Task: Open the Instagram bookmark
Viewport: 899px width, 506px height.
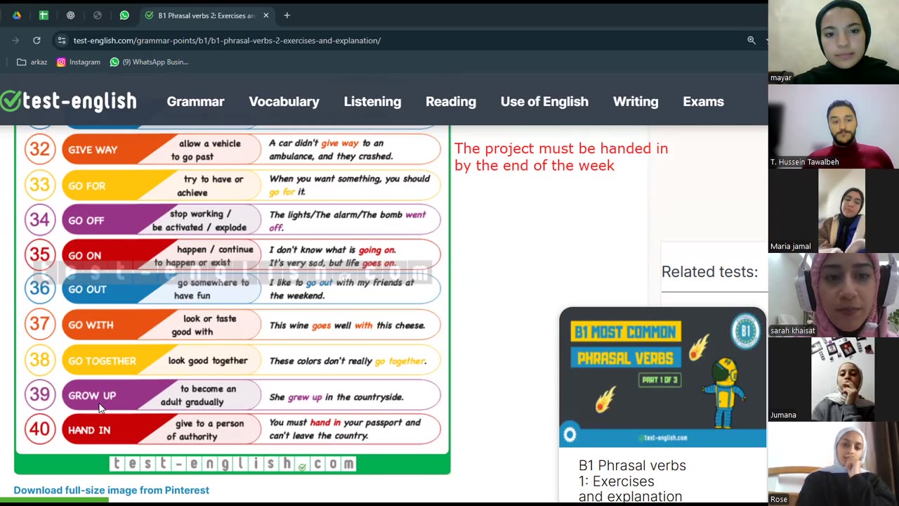Action: [79, 62]
